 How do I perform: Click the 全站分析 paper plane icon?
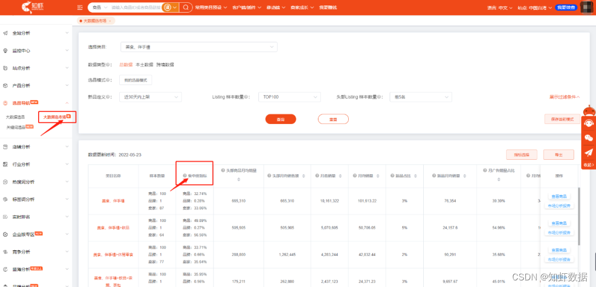[x=6, y=33]
